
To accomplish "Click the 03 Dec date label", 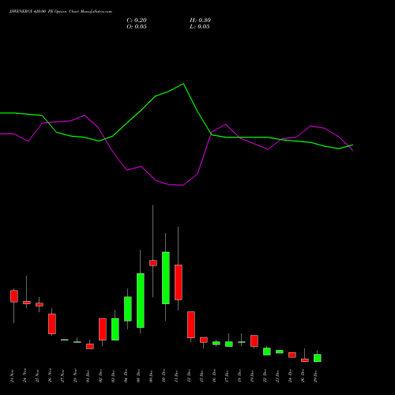I will [113, 376].
